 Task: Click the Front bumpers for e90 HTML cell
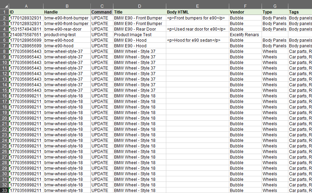point(197,18)
